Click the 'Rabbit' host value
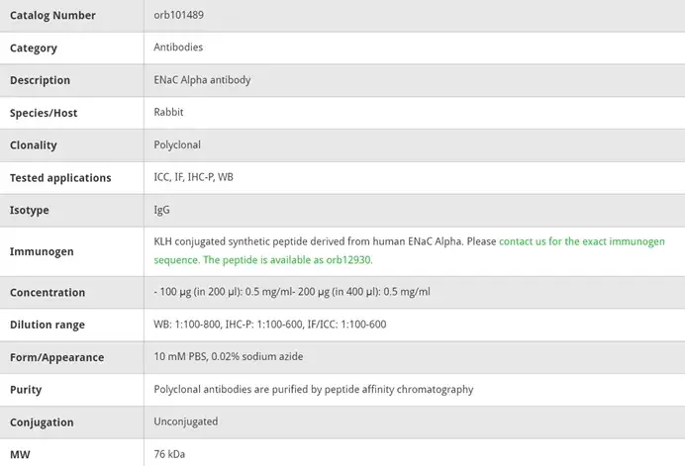Viewport: 685px width, 466px height. pos(168,113)
